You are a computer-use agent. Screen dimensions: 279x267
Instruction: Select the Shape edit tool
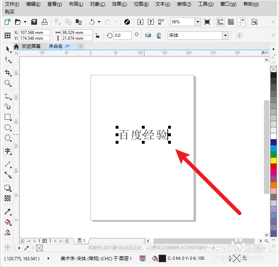tap(8, 60)
